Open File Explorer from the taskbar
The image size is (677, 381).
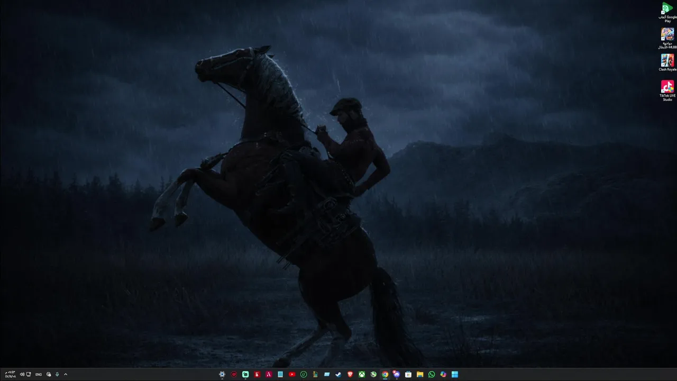tap(420, 374)
